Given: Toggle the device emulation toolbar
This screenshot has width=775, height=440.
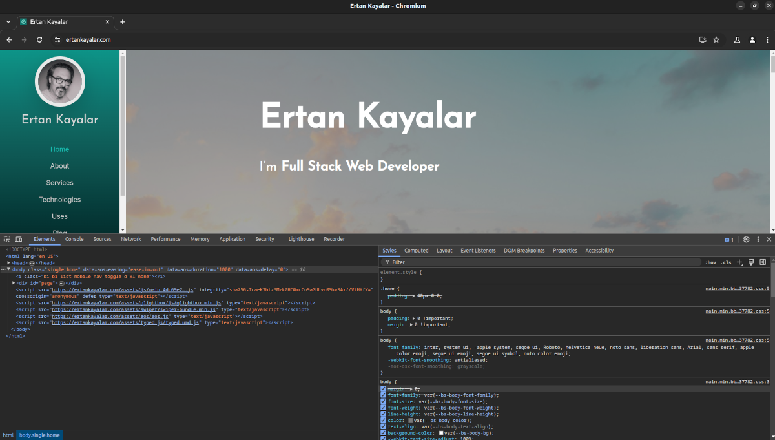Looking at the screenshot, I should pos(17,239).
